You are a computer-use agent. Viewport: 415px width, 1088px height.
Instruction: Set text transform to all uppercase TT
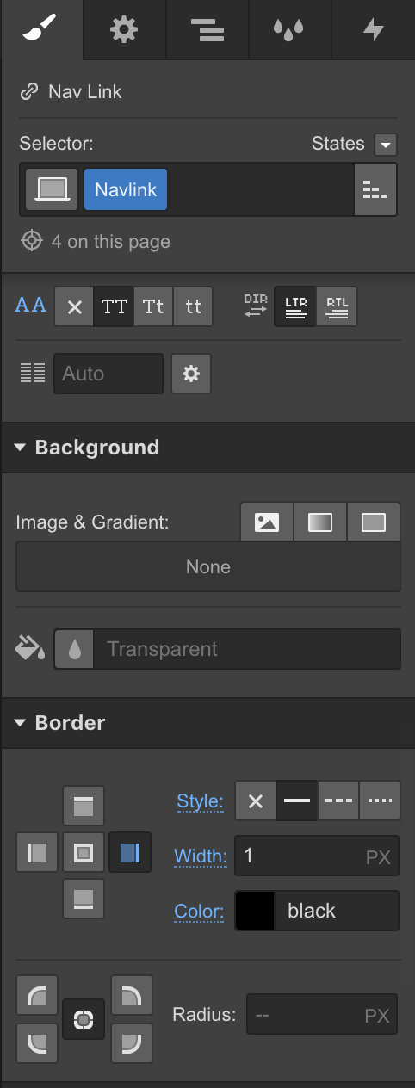[114, 307]
